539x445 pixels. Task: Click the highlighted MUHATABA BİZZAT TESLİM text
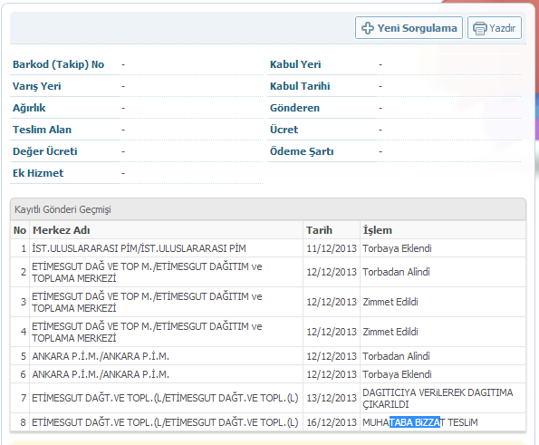coord(420,422)
